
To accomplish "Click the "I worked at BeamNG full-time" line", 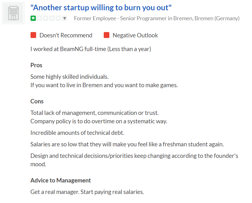I will coord(91,49).
